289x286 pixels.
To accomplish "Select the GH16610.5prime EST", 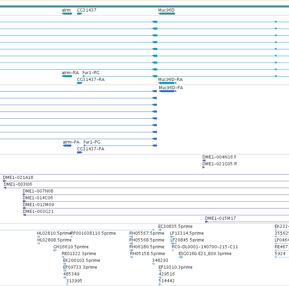I will (x=55, y=250).
